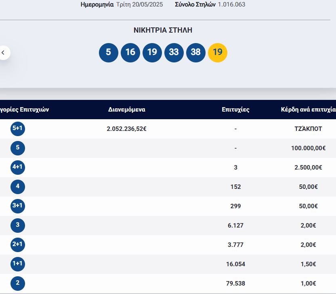
Task: Click the blue winning ball number 33
Action: [x=174, y=52]
